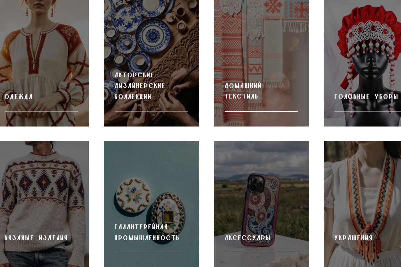Open the Вязаные изделия category label

pyautogui.click(x=36, y=238)
